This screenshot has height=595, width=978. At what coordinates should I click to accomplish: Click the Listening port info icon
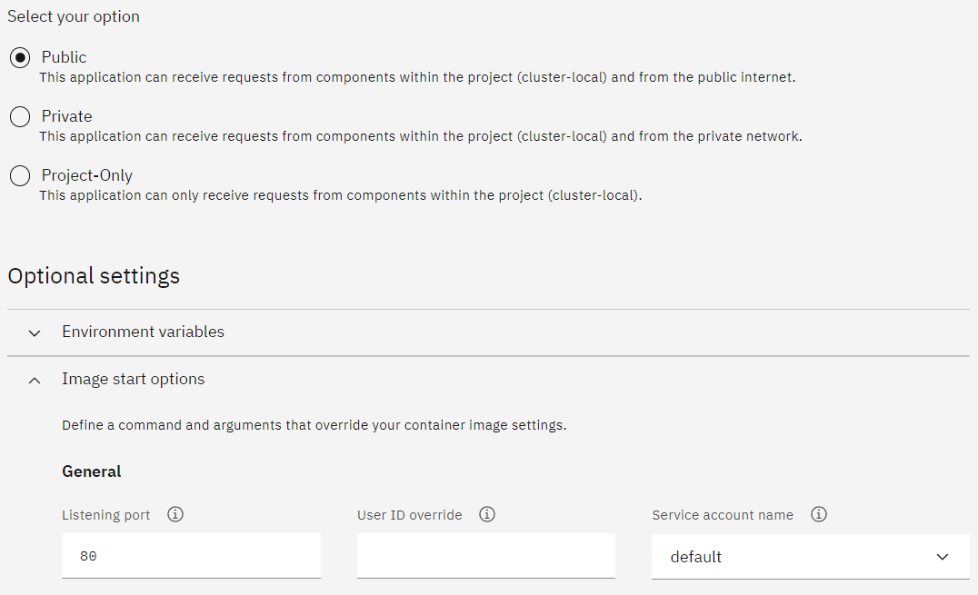point(175,514)
